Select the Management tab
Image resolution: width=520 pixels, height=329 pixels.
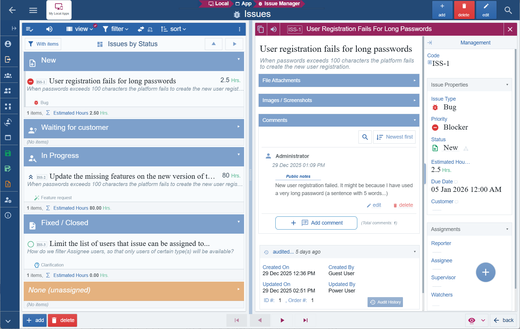click(475, 42)
